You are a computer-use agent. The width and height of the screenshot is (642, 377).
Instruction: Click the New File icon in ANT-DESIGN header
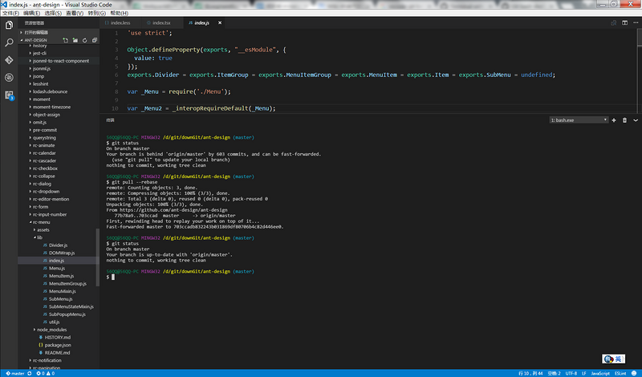66,40
